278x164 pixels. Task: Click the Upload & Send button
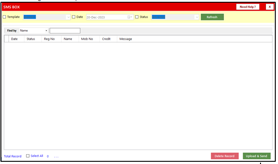pos(256,156)
